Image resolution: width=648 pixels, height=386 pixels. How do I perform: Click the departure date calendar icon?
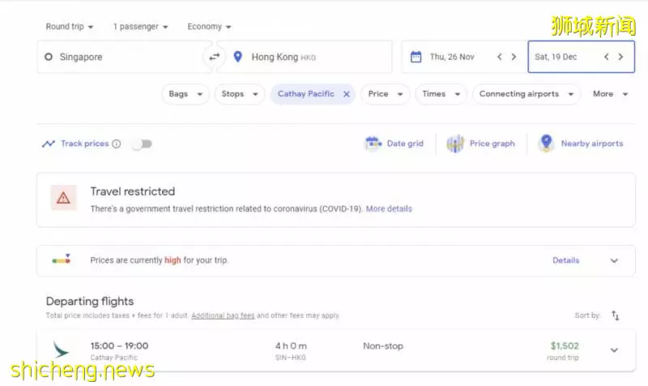point(416,57)
